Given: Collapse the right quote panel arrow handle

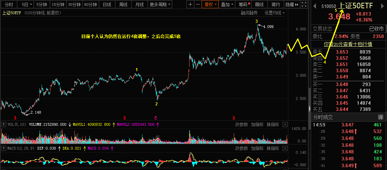Looking at the screenshot, I should tap(309, 108).
